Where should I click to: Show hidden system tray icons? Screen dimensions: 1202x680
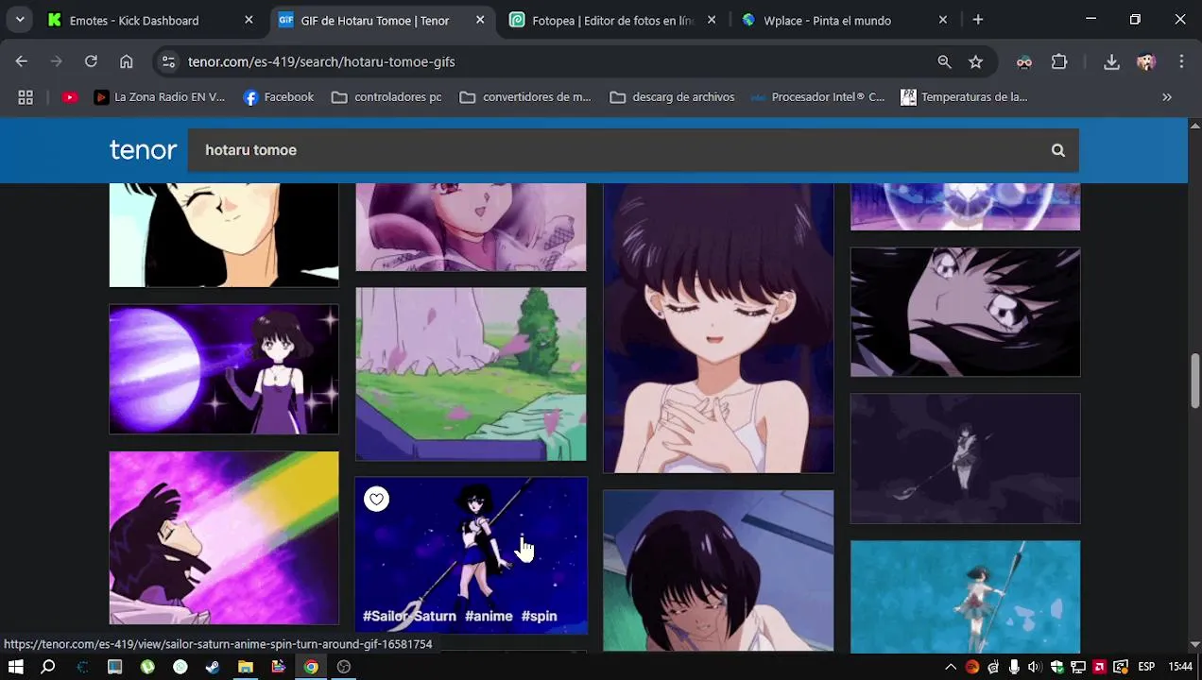pyautogui.click(x=951, y=667)
